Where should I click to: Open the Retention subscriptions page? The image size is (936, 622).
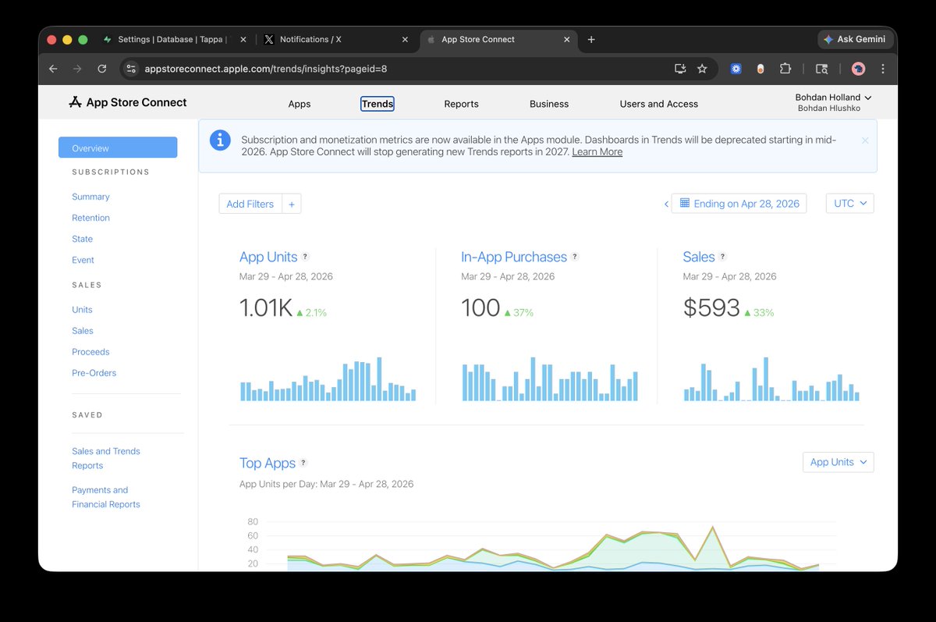coord(91,218)
